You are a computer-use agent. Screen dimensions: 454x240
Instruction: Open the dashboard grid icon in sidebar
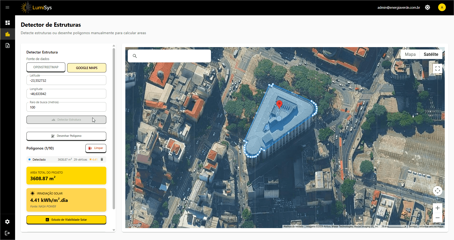[7, 23]
